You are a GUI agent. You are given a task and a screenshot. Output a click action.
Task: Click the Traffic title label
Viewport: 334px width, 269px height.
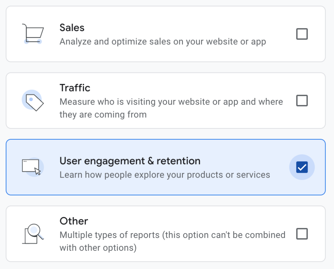(75, 88)
